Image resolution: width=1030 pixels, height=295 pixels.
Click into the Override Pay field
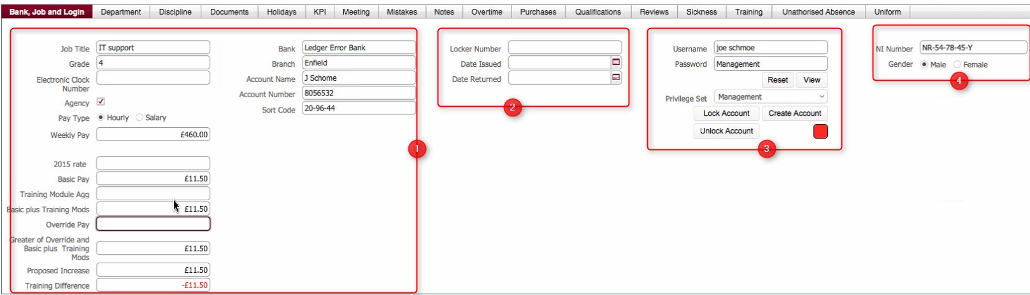(153, 224)
